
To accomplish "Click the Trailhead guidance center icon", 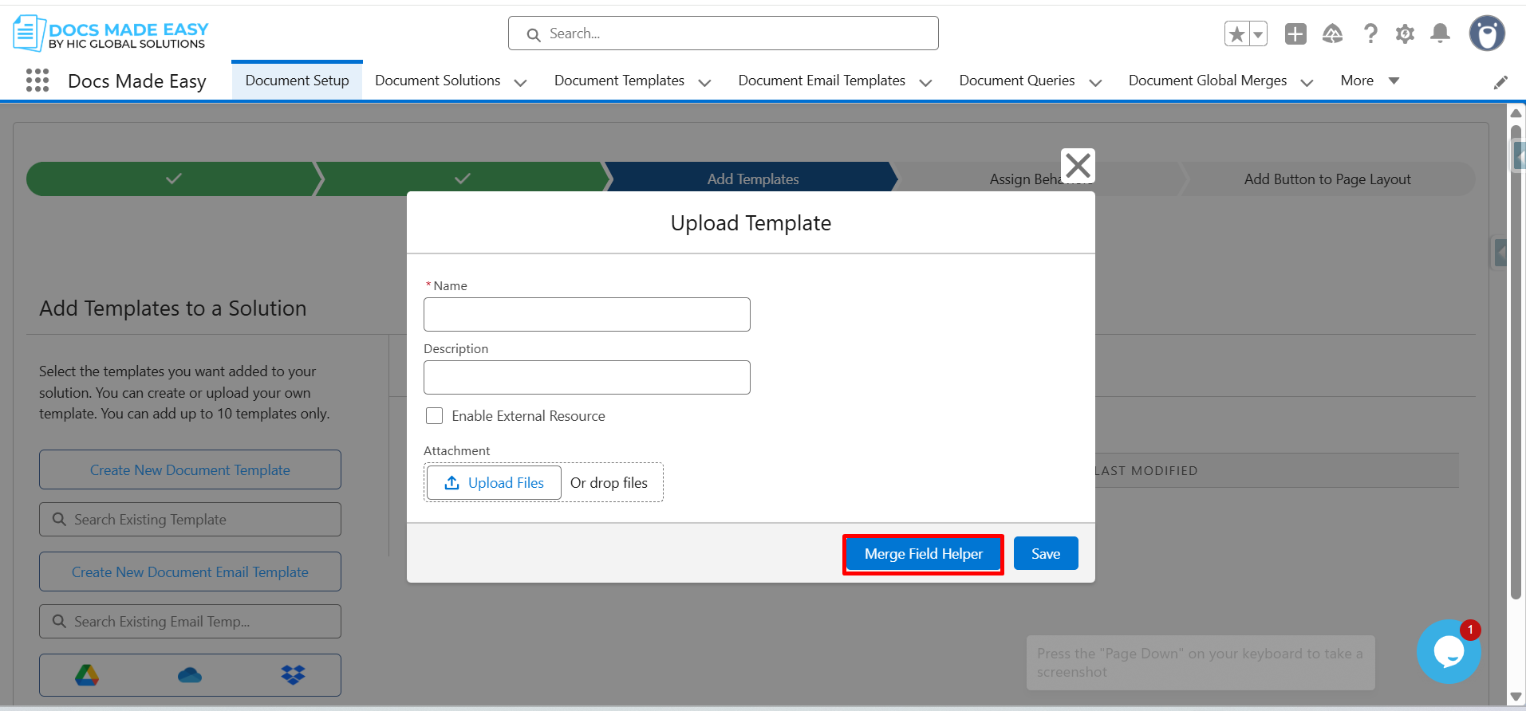I will [1332, 34].
